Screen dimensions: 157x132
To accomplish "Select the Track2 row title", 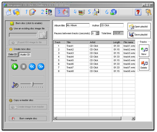I will (x=70, y=50).
